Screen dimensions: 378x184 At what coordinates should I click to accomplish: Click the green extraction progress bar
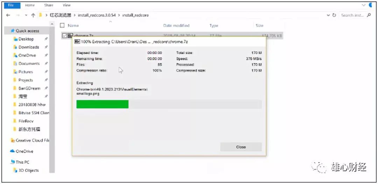pyautogui.click(x=103, y=104)
